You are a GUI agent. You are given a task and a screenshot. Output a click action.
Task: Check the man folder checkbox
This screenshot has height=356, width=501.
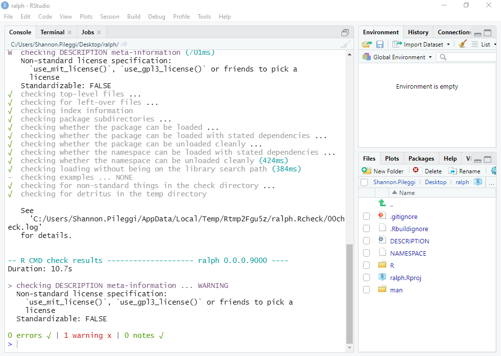pos(366,289)
